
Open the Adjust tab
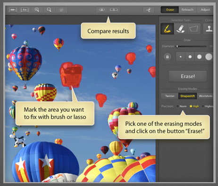coord(205,10)
